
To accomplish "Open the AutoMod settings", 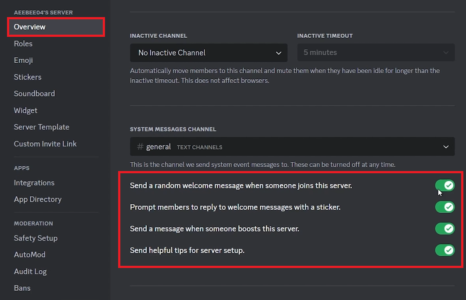I will click(x=30, y=254).
